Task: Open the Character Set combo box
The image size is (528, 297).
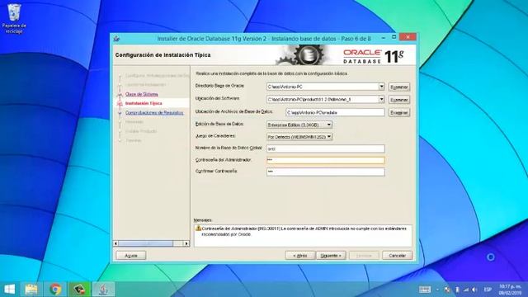Action: (x=299, y=137)
